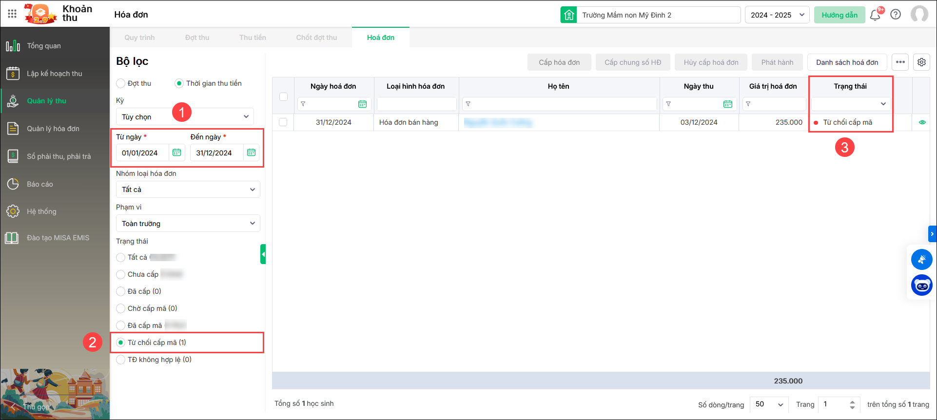Open the Từ ngày calendar picker

(177, 153)
